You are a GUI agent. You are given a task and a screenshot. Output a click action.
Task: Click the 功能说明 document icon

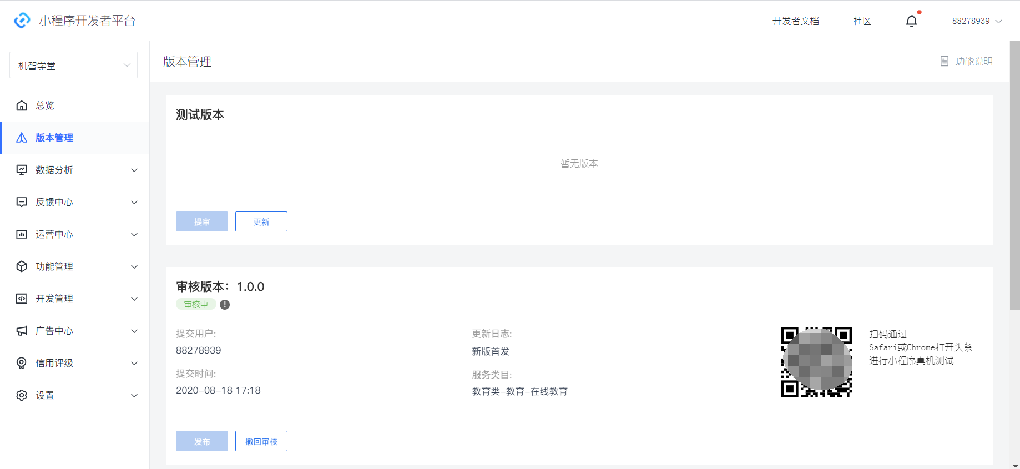coord(945,61)
